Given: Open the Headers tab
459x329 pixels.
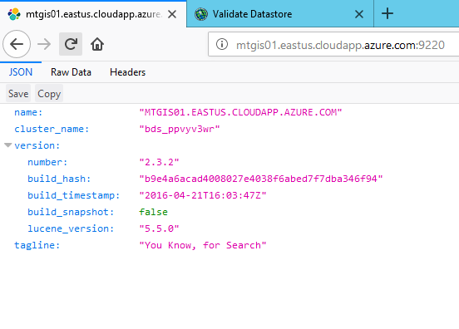Looking at the screenshot, I should click(127, 72).
